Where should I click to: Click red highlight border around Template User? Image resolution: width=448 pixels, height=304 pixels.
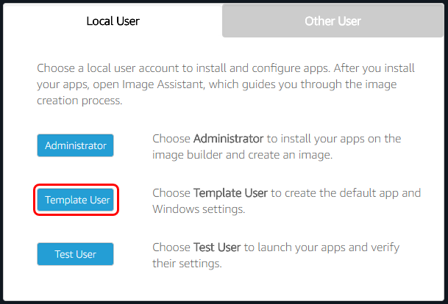pyautogui.click(x=76, y=185)
